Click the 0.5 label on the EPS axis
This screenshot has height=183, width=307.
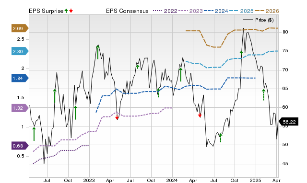click(x=21, y=156)
